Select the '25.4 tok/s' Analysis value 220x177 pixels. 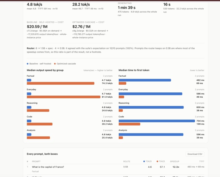[x=107, y=138]
